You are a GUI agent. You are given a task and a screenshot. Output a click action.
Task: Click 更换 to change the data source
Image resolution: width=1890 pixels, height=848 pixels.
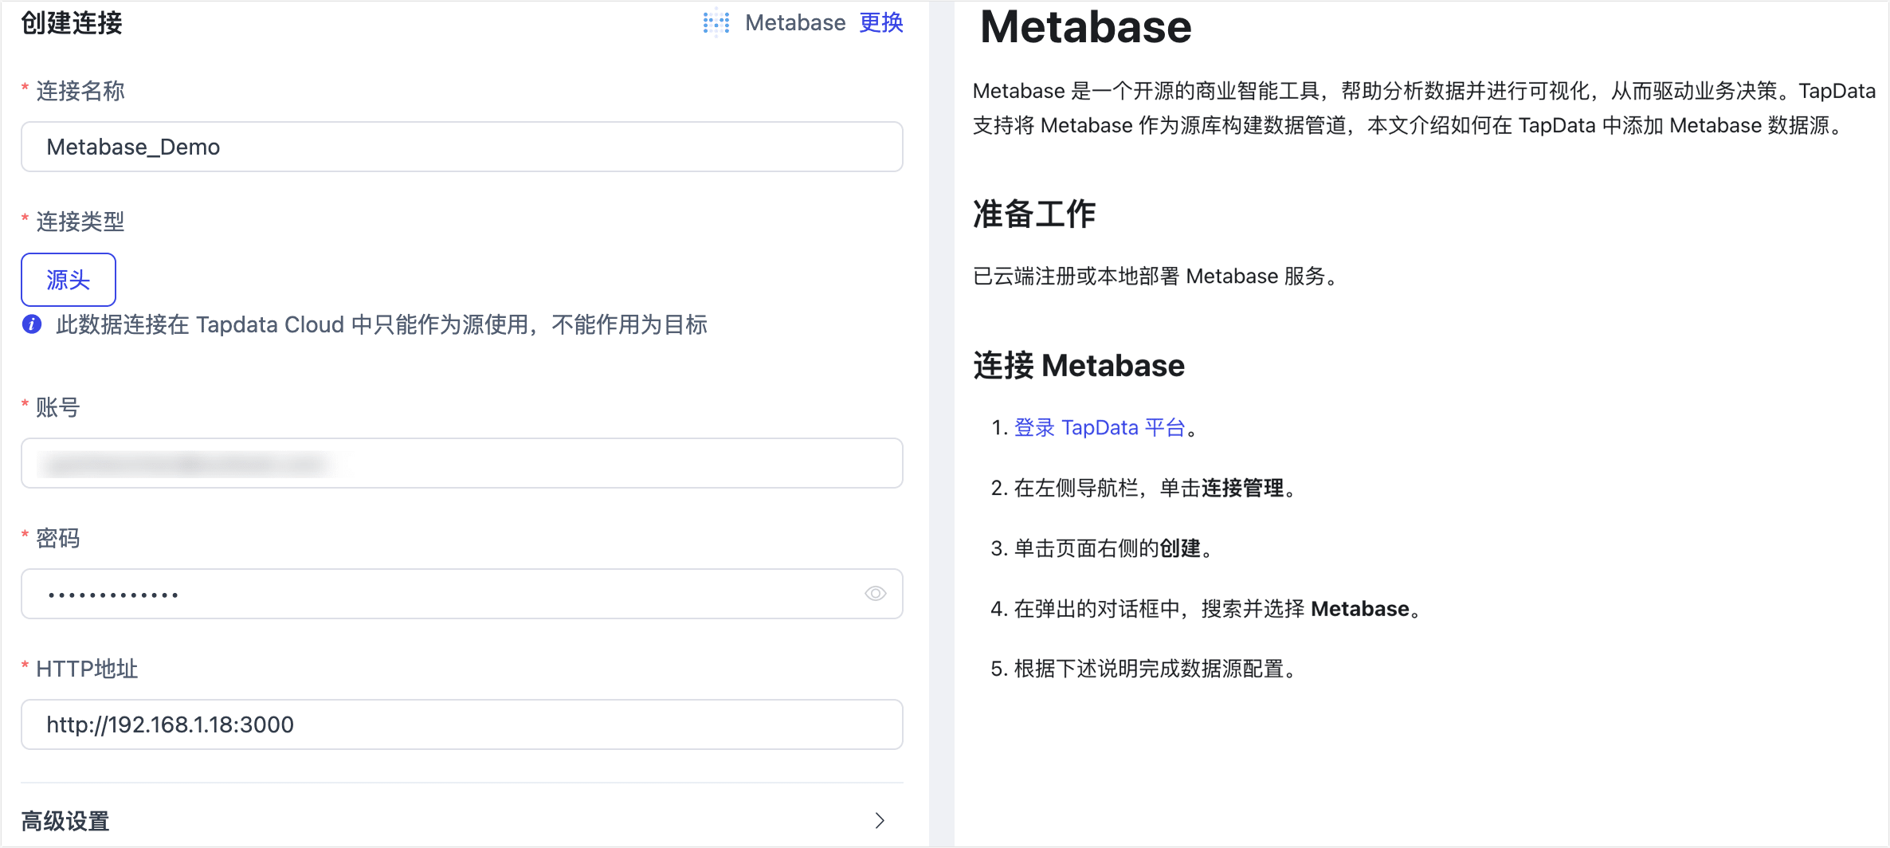[881, 22]
